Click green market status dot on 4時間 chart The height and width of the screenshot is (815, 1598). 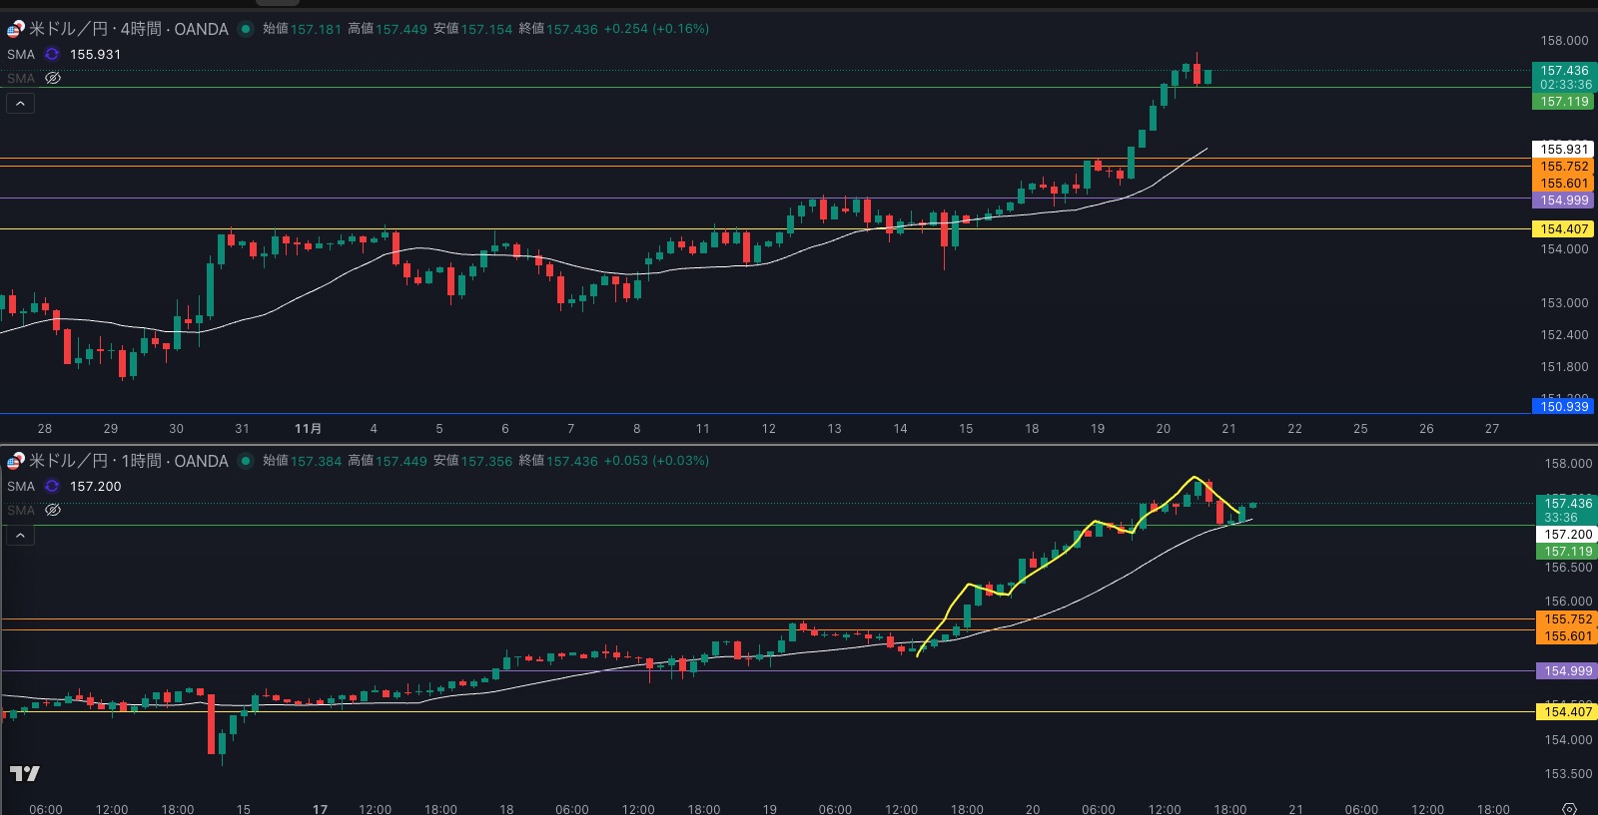[x=245, y=29]
